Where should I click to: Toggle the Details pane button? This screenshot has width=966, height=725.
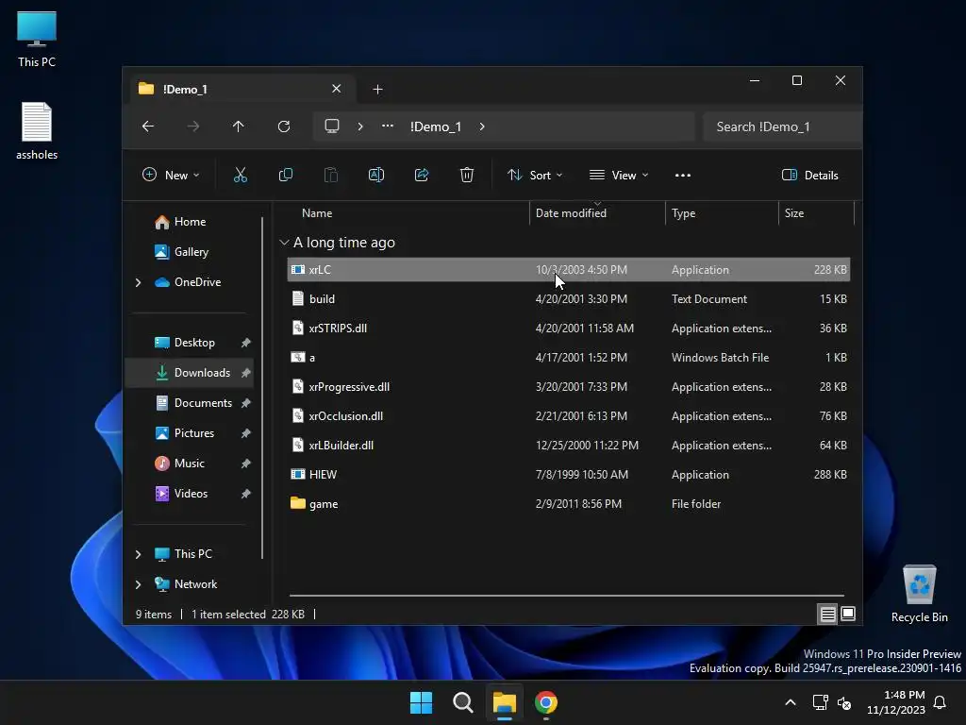(x=810, y=175)
